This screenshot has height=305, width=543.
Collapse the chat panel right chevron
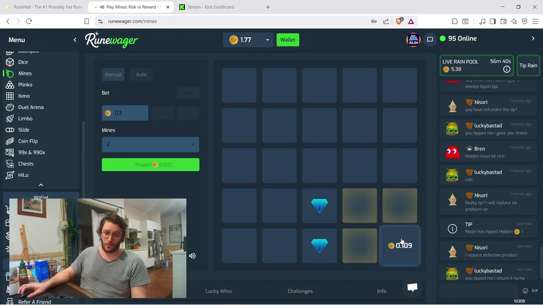(533, 39)
